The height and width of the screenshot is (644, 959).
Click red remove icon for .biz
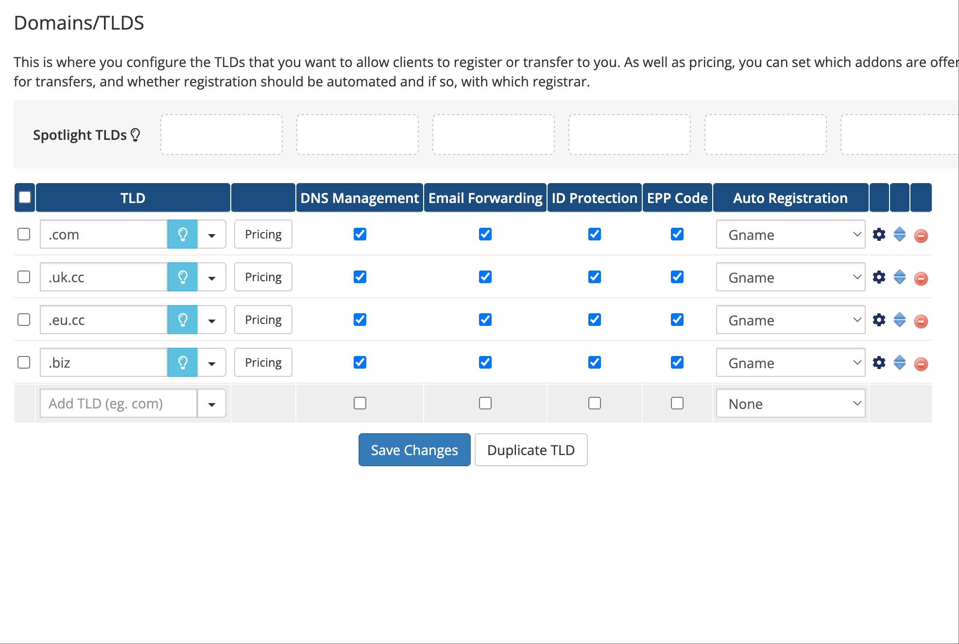[x=921, y=364]
